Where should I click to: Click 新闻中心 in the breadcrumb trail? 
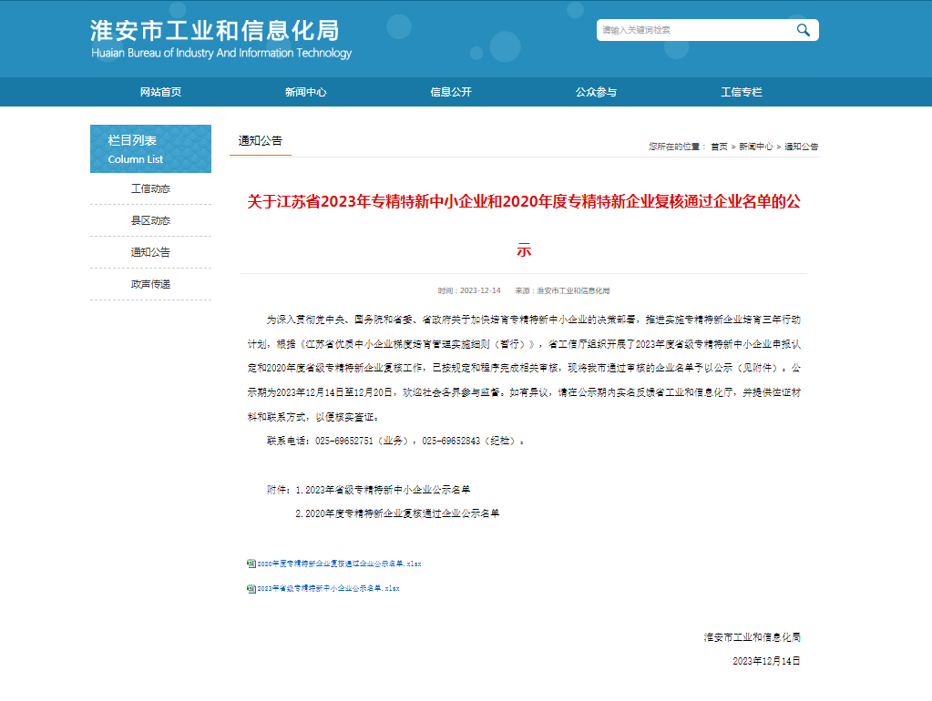[x=757, y=146]
